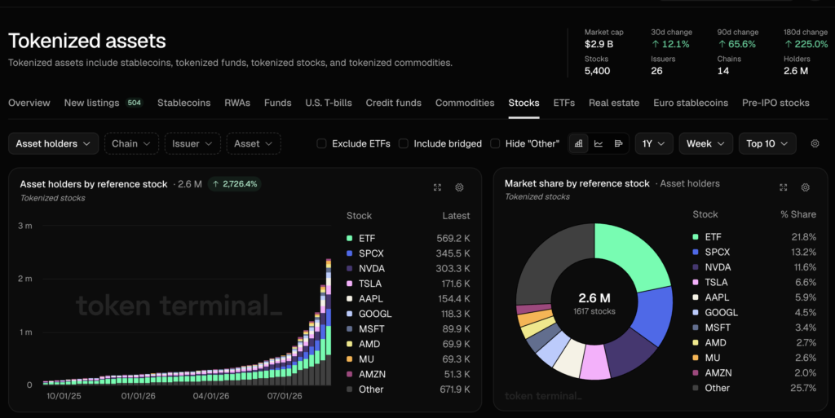Open the Issuer filter dropdown
Viewport: 835px width, 418px height.
pyautogui.click(x=192, y=143)
